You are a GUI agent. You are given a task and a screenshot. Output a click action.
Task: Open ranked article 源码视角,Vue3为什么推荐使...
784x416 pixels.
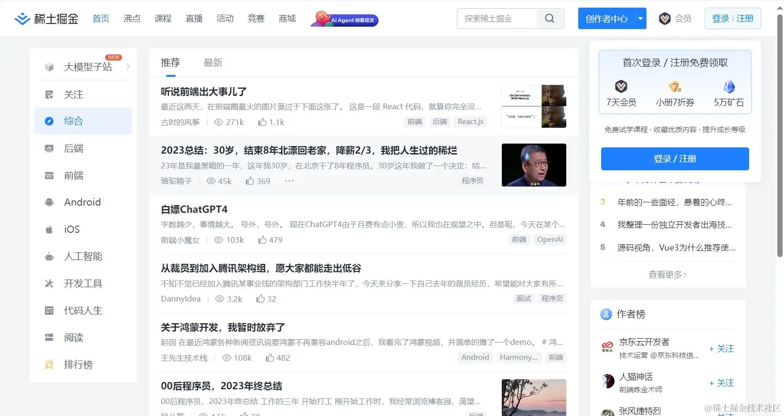pos(677,248)
